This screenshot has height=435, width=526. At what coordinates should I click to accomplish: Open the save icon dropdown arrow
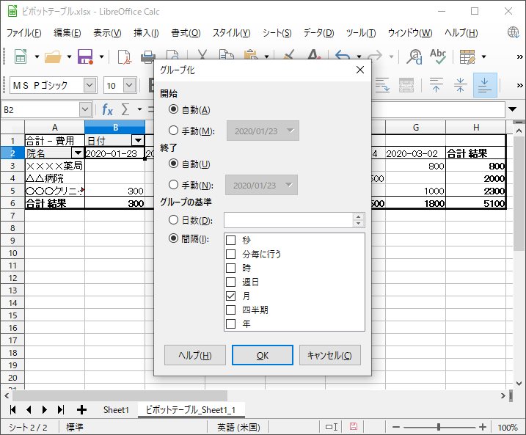101,56
